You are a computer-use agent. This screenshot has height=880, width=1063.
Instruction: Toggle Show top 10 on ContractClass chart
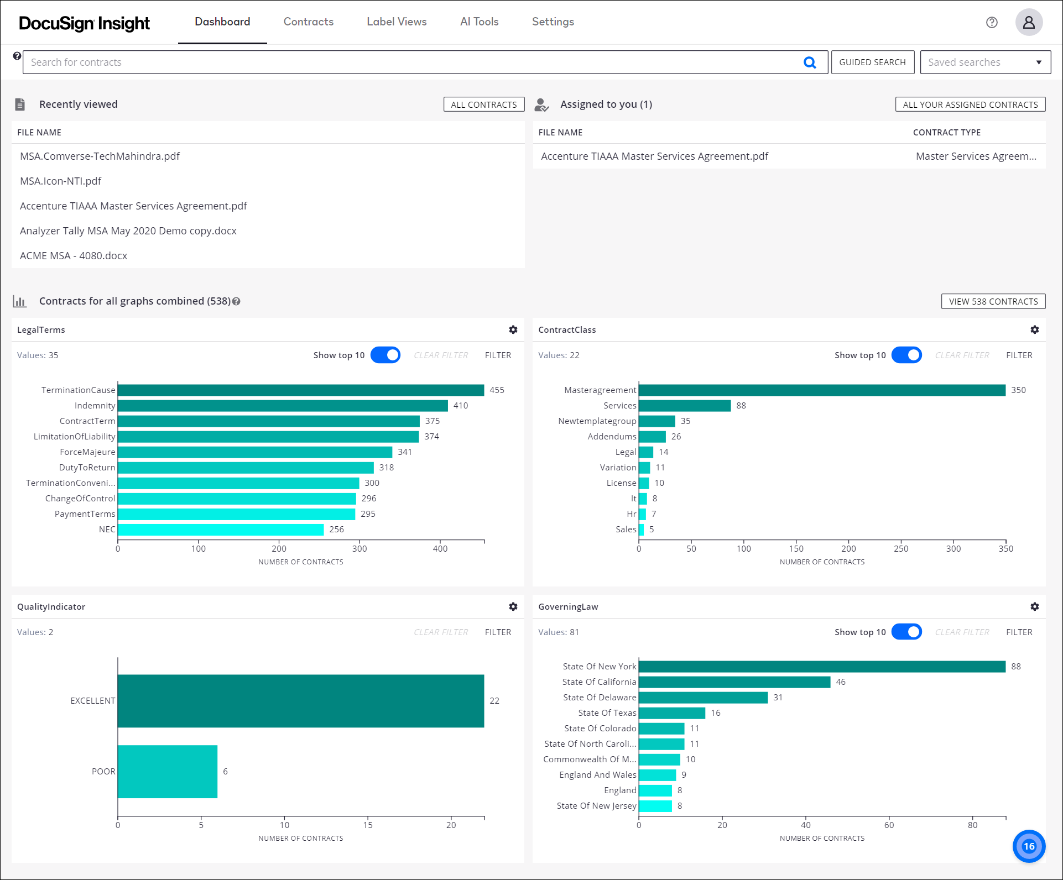tap(907, 355)
